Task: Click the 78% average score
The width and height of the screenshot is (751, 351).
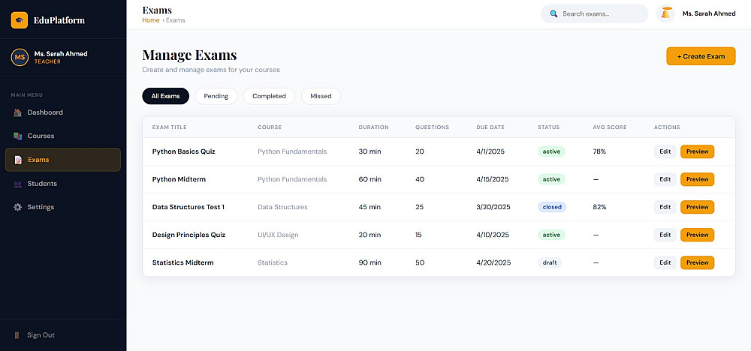Action: pos(599,151)
